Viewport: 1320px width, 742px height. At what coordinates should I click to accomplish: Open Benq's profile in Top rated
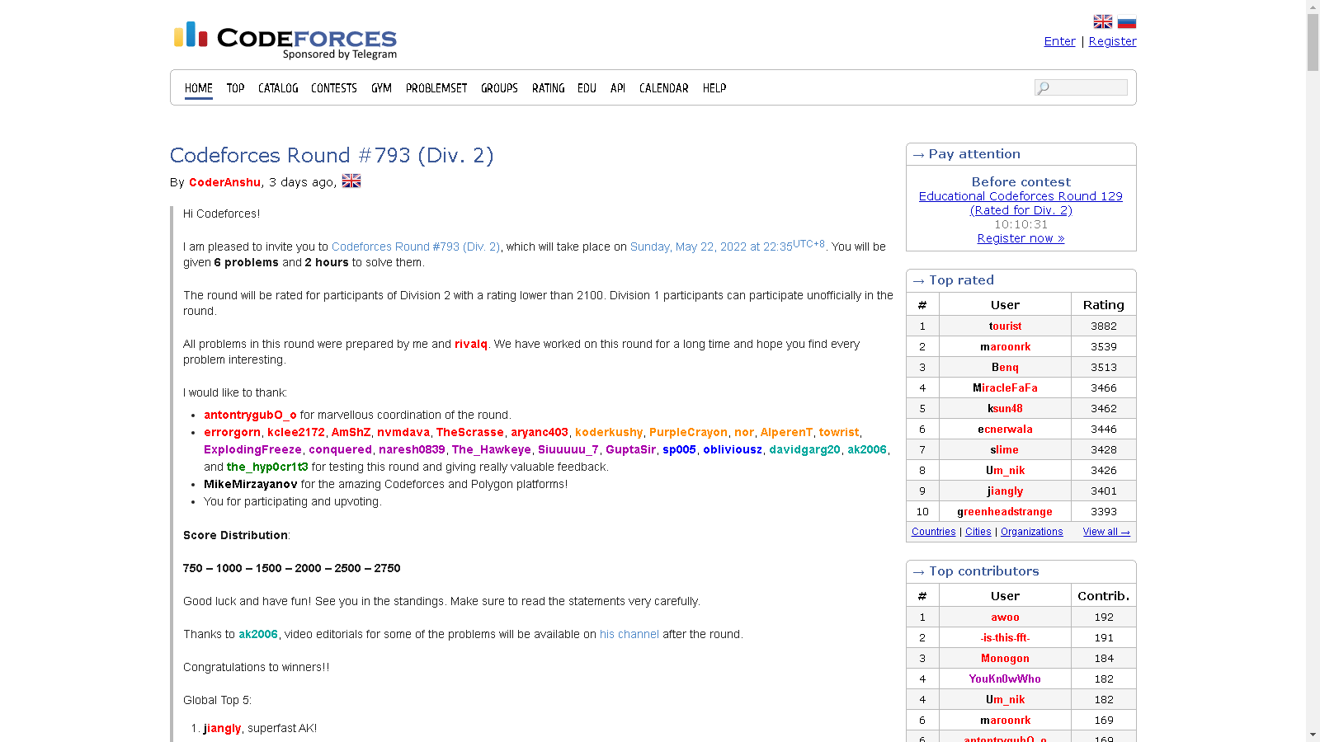pyautogui.click(x=1005, y=367)
